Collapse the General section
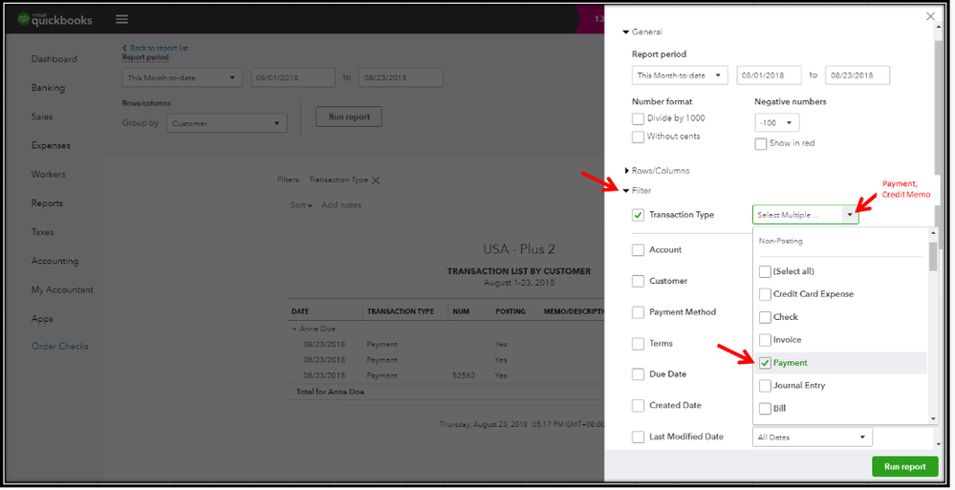This screenshot has width=955, height=490. coord(625,32)
